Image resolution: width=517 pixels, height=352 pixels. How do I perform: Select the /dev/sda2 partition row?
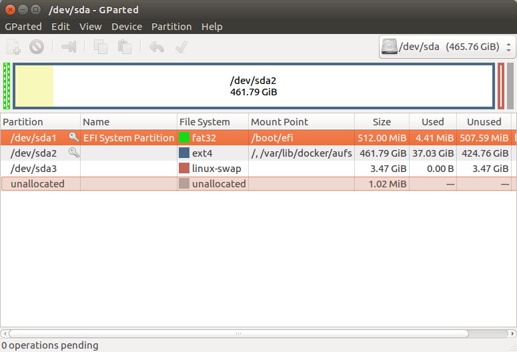pyautogui.click(x=258, y=153)
